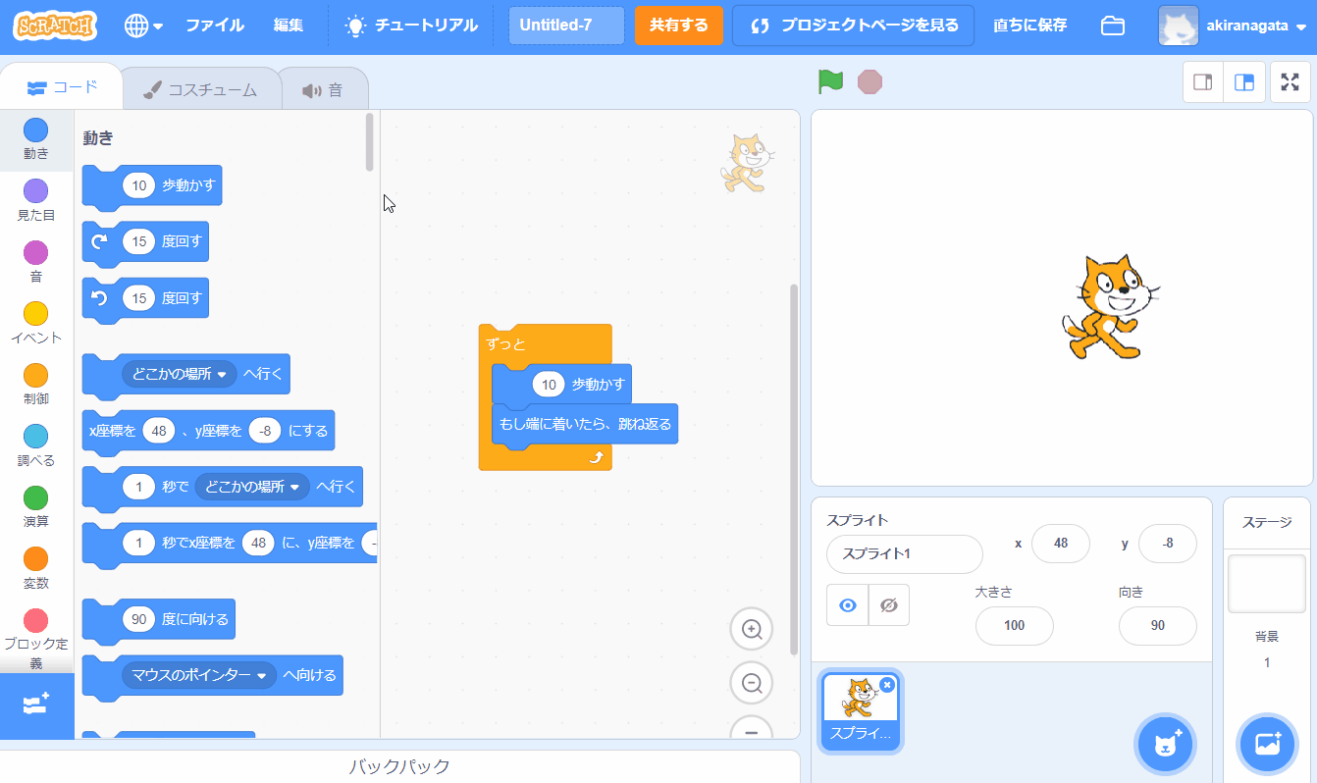Zoom out the code workspace

[752, 683]
